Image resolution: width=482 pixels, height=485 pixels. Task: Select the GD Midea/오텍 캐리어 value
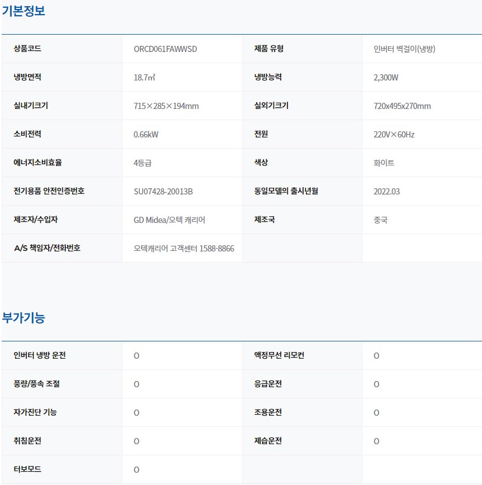tap(169, 220)
